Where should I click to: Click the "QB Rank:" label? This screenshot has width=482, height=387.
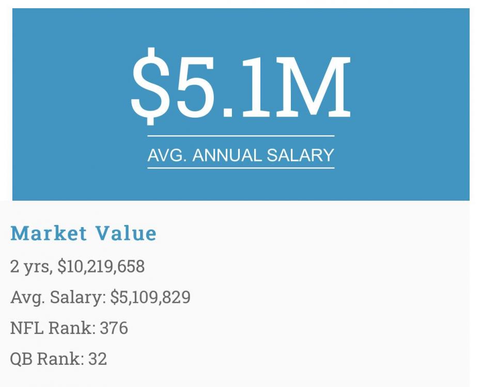click(x=46, y=359)
